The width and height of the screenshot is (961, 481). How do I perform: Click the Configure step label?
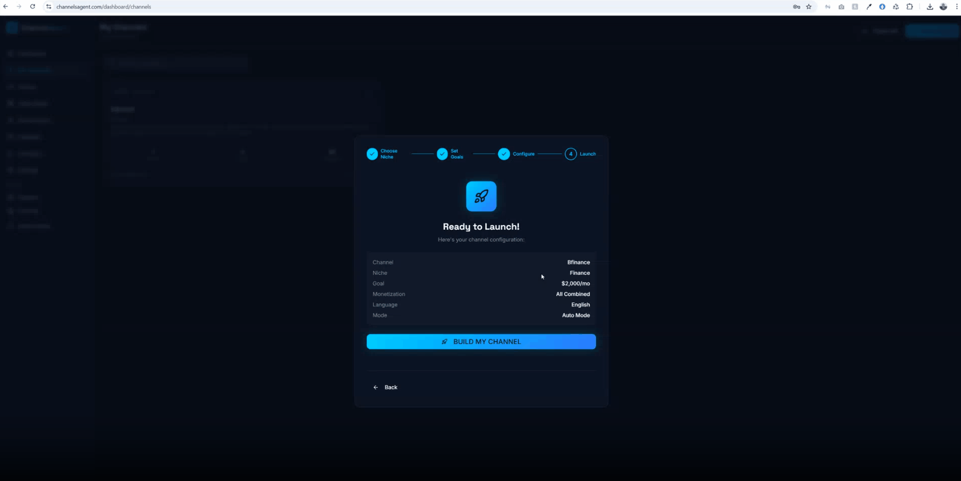(x=524, y=154)
